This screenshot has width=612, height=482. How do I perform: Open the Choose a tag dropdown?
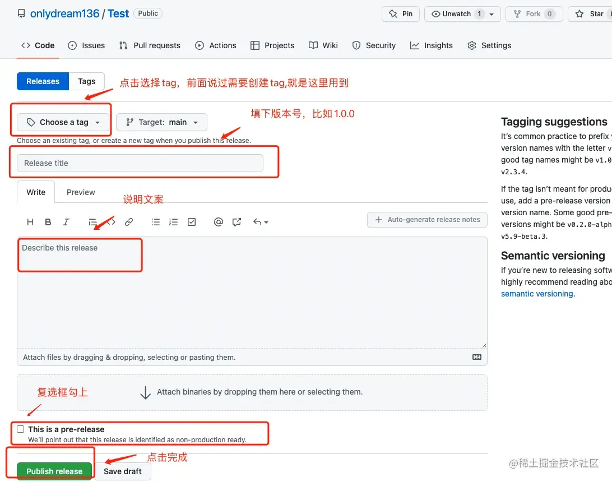click(64, 123)
